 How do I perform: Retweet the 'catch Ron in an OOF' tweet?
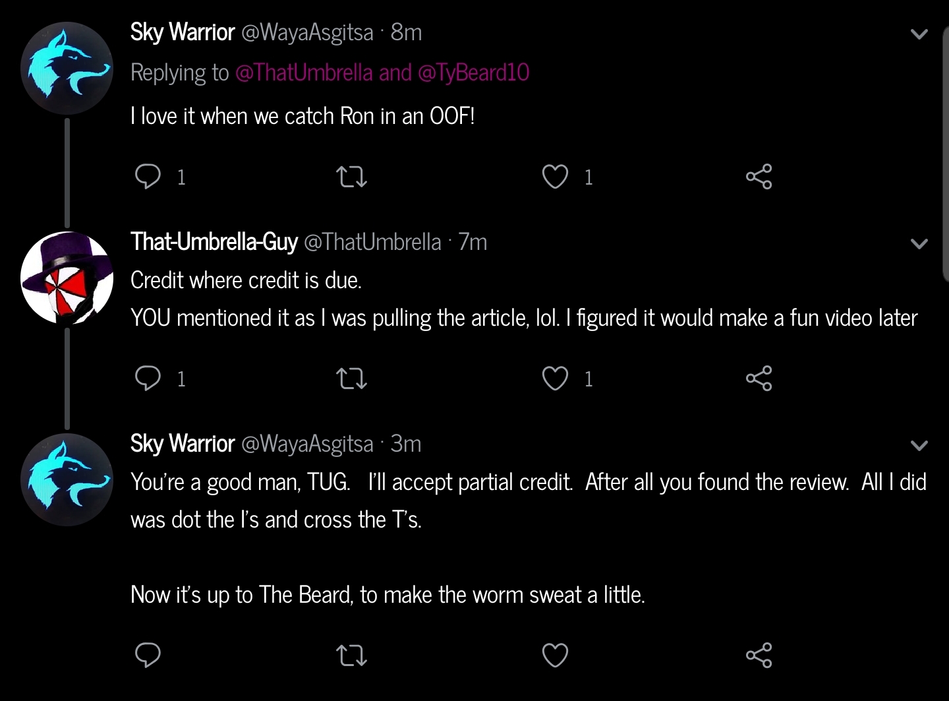(x=351, y=177)
